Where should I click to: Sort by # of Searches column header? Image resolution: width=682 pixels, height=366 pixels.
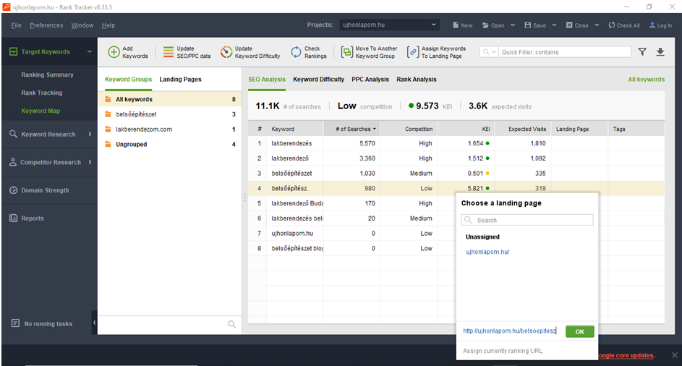[x=352, y=129]
